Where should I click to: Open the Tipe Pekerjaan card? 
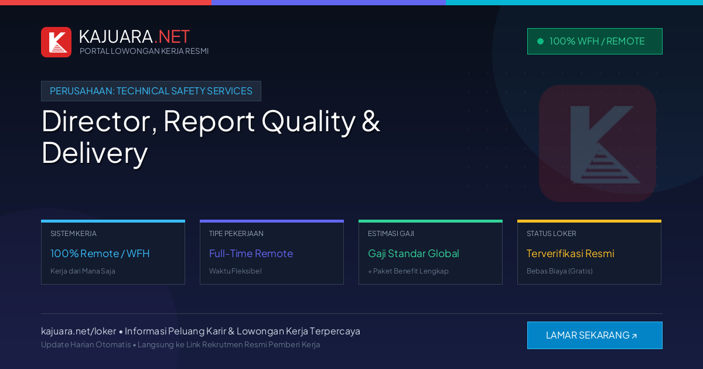[x=272, y=252]
